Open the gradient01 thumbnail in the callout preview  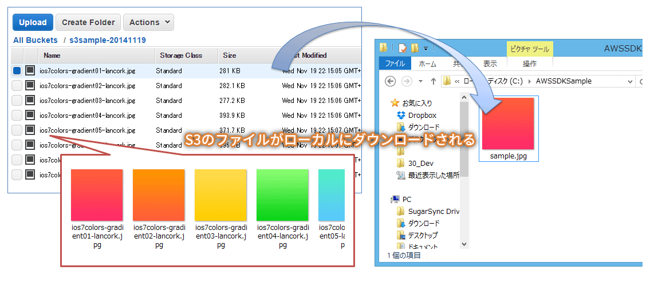(x=97, y=195)
